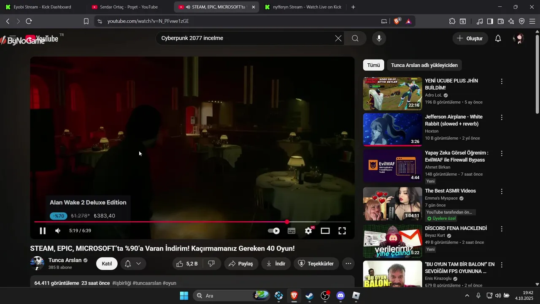This screenshot has height=304, width=540.
Task: Click the Brave Shields lion icon
Action: [397, 21]
